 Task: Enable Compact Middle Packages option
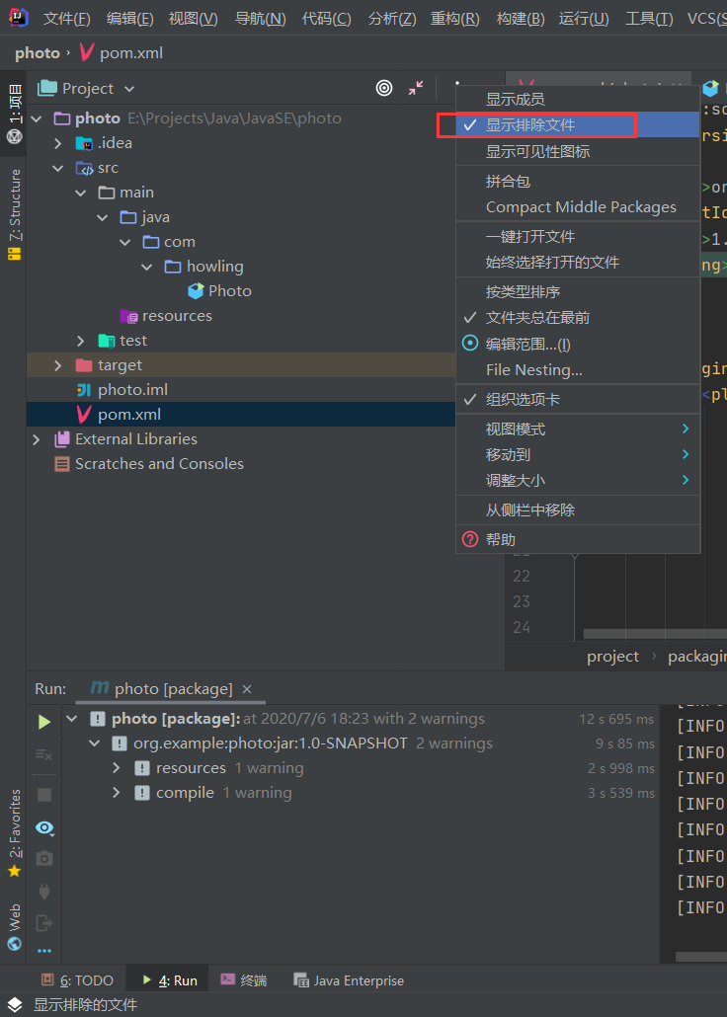click(x=578, y=207)
